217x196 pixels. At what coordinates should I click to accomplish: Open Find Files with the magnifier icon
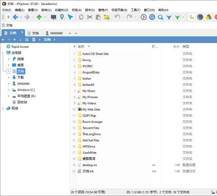[160, 17]
